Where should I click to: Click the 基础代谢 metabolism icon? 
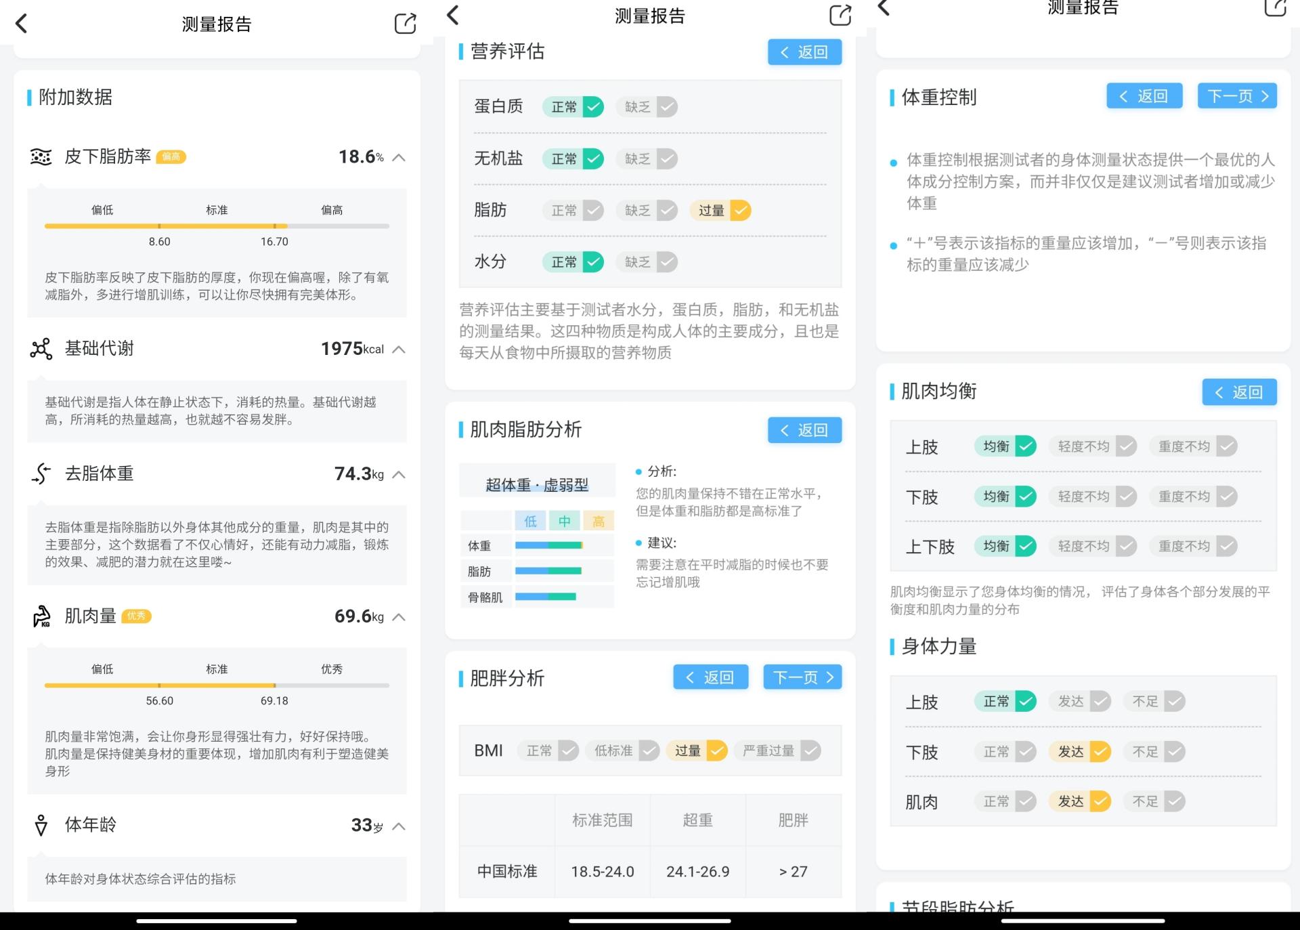41,348
